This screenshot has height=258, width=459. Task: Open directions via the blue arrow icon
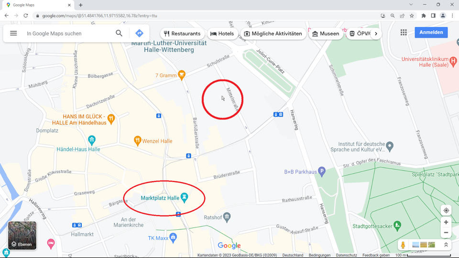139,33
